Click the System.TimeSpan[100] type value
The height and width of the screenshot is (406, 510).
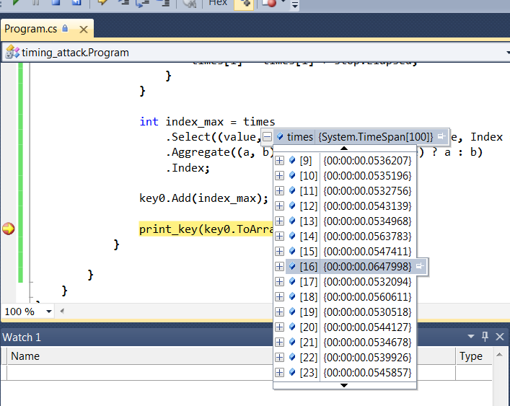(375, 137)
